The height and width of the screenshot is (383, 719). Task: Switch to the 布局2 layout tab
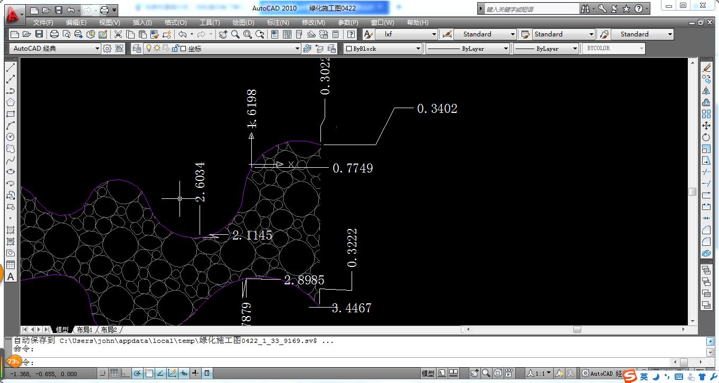[x=109, y=330]
